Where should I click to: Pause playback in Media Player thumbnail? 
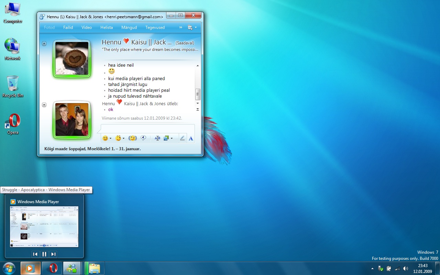point(44,254)
